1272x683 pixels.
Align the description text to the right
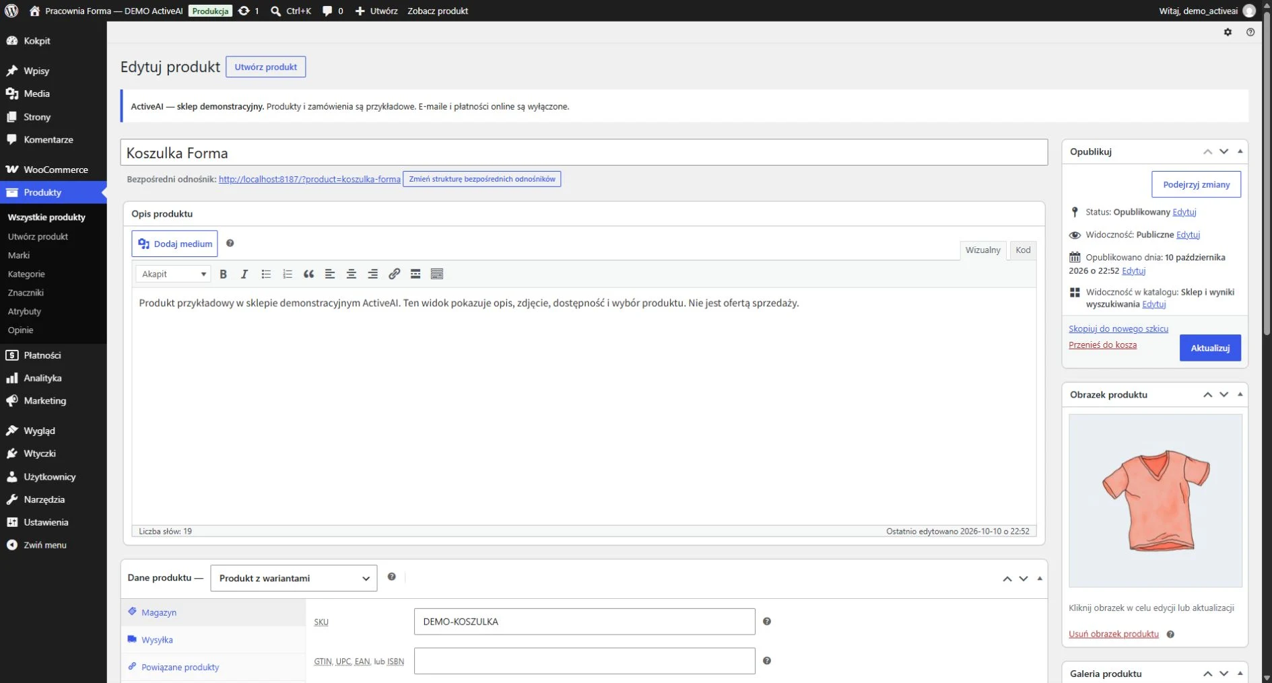[x=372, y=274]
